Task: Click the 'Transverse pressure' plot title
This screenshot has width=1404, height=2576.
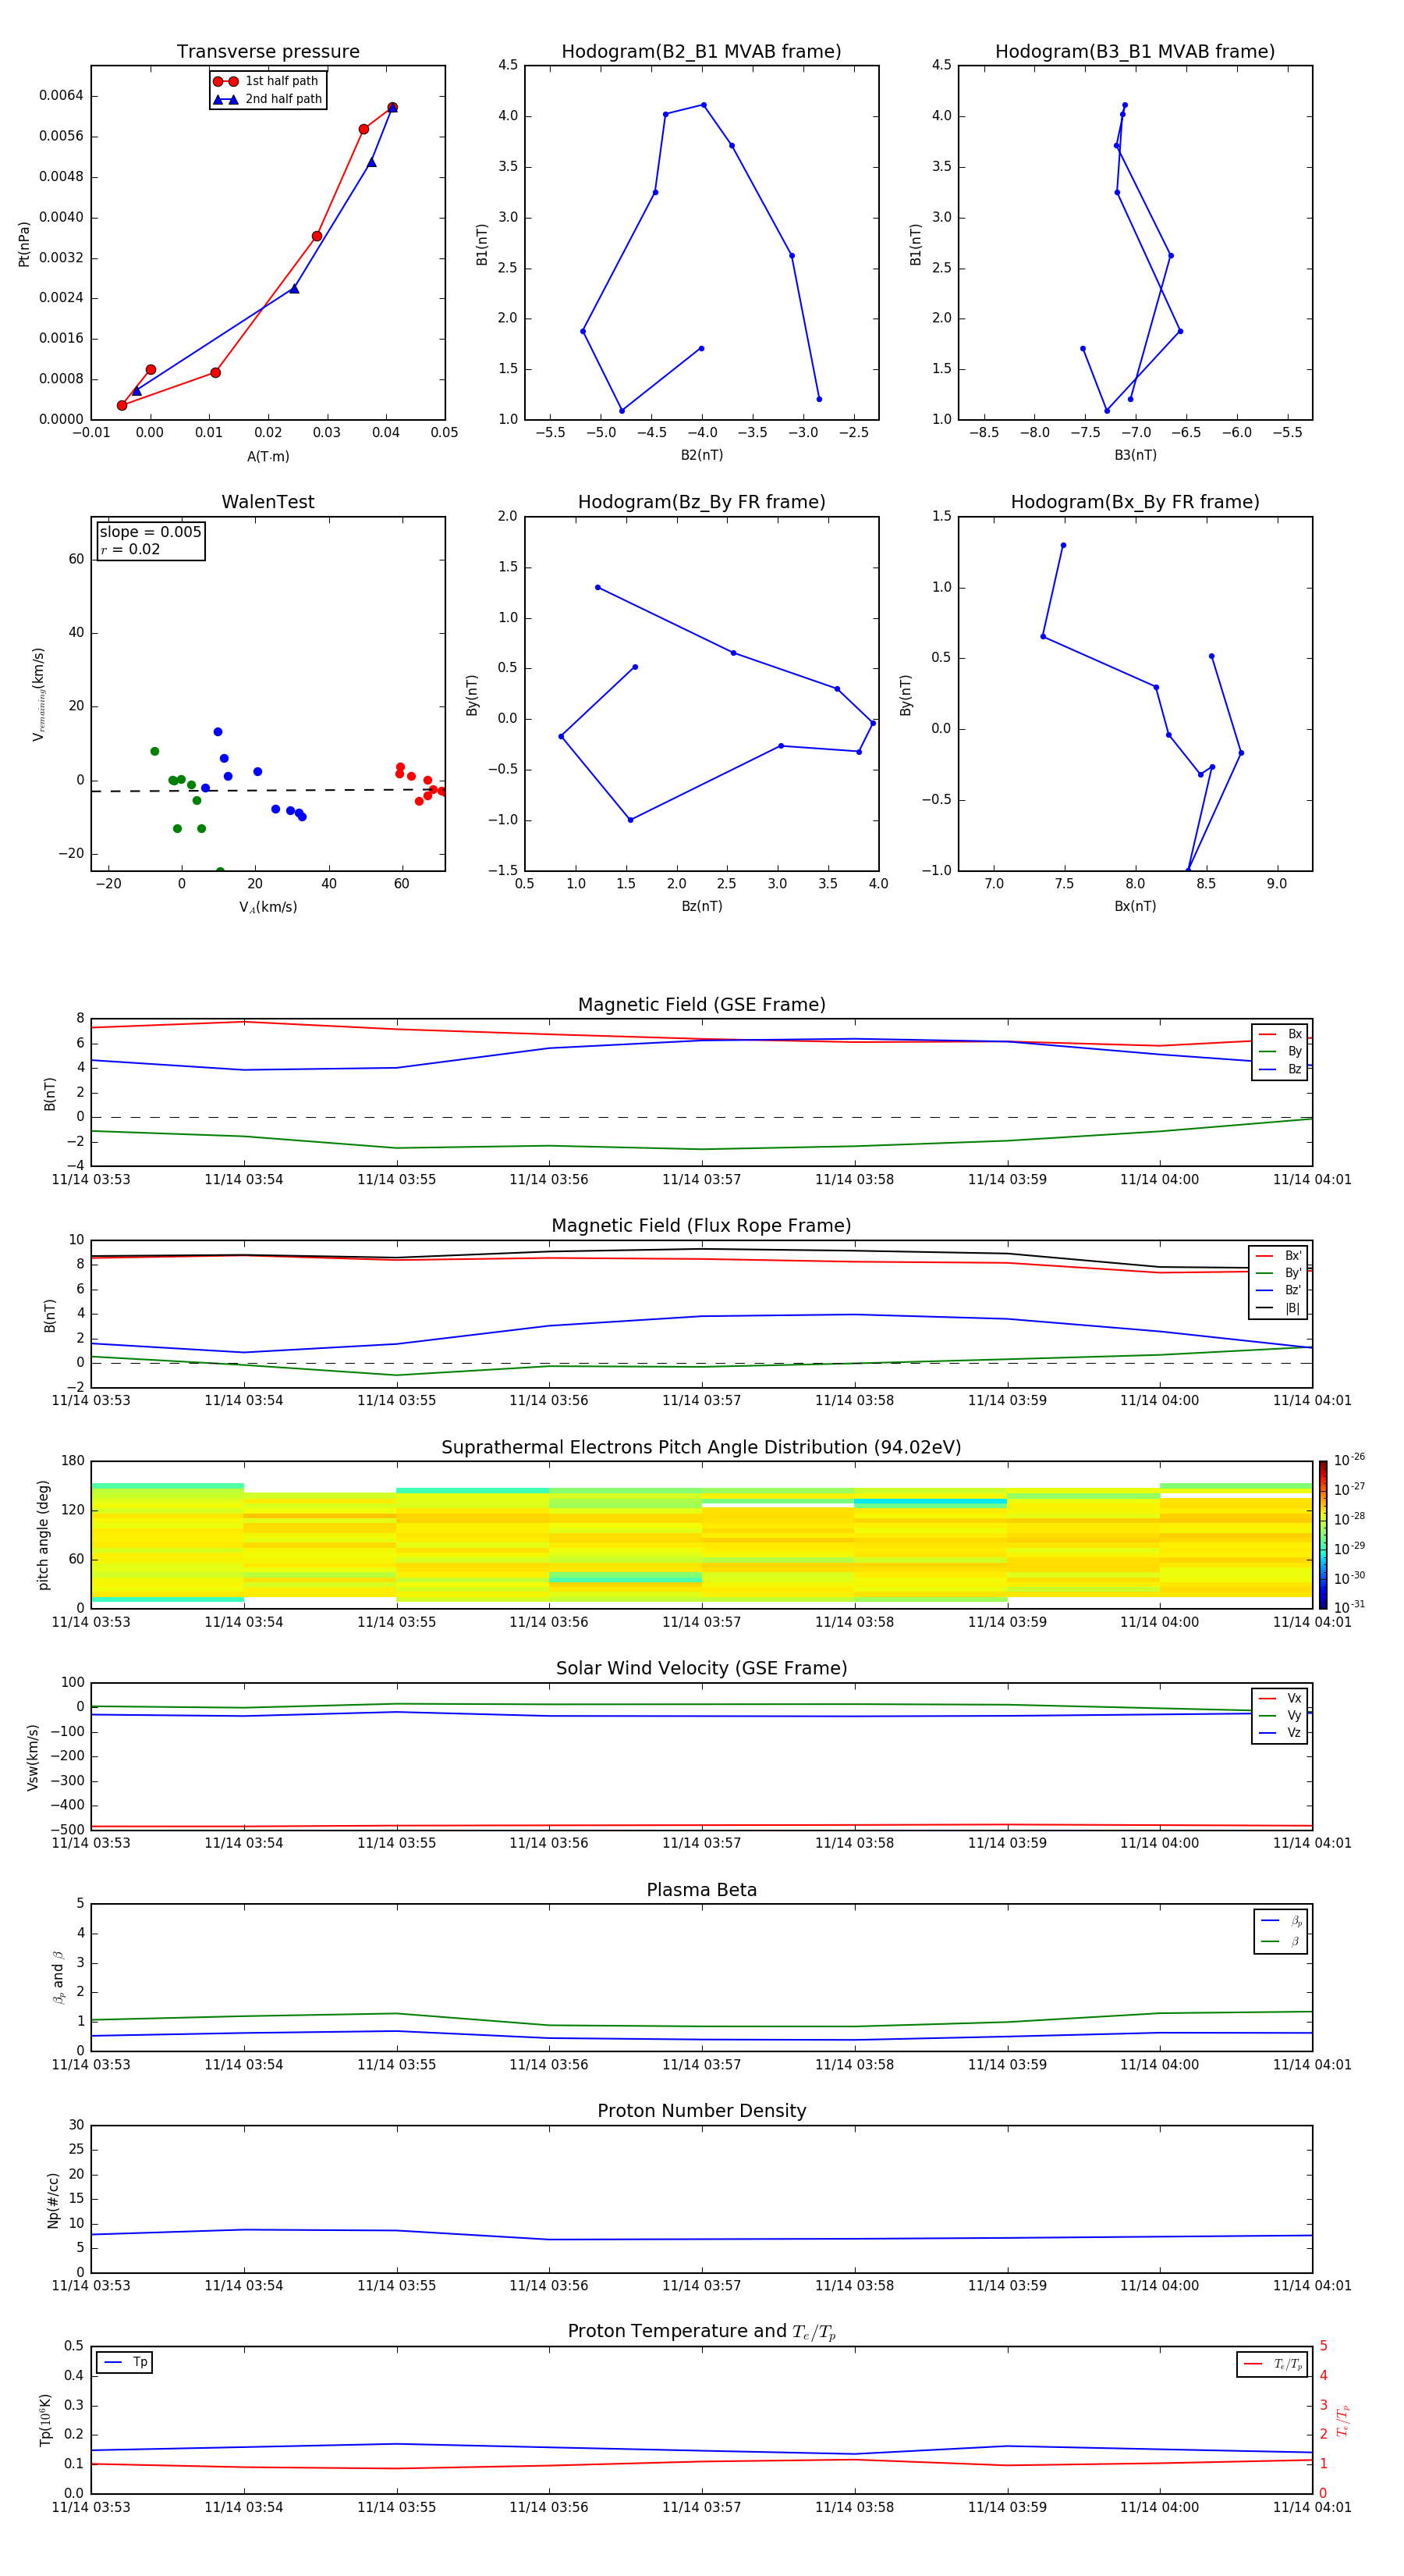Action: click(268, 52)
